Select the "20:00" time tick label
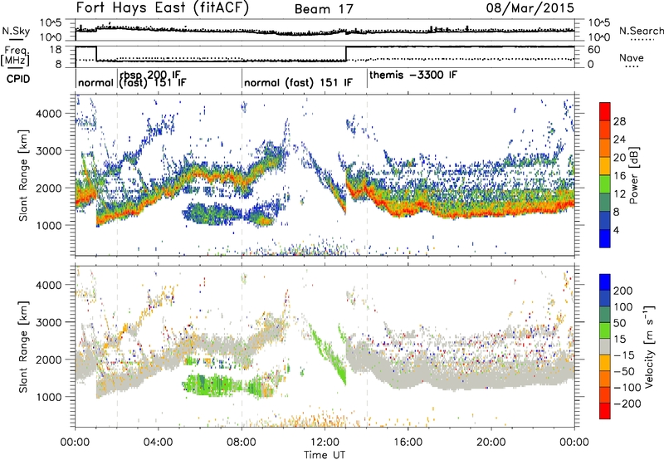Image resolution: width=664 pixels, height=460 pixels. pos(491,443)
